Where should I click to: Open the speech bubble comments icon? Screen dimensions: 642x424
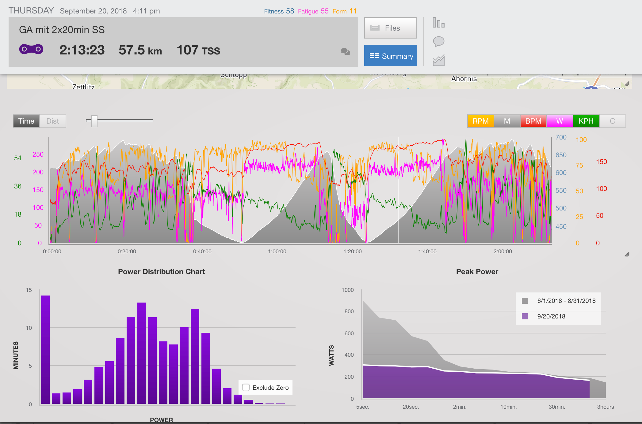(438, 41)
